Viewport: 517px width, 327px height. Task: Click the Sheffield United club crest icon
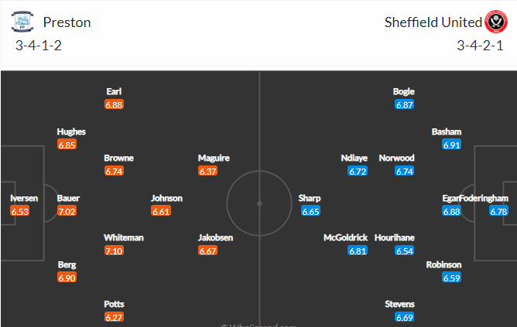point(495,21)
